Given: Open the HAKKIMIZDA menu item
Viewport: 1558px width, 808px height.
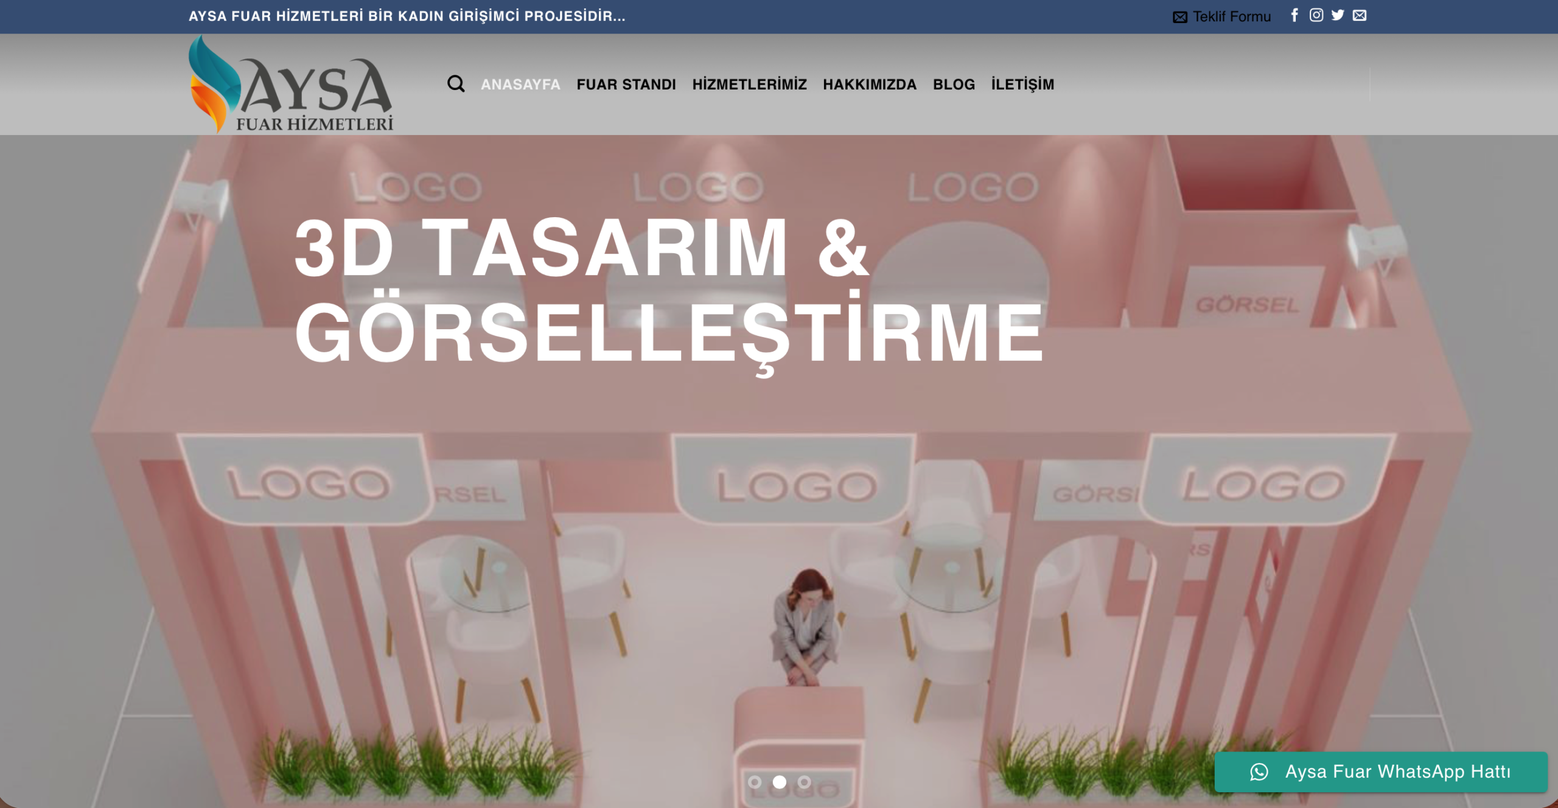Looking at the screenshot, I should pyautogui.click(x=869, y=85).
